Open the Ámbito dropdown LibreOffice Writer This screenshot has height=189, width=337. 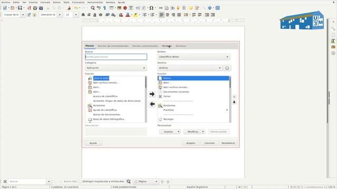point(194,57)
